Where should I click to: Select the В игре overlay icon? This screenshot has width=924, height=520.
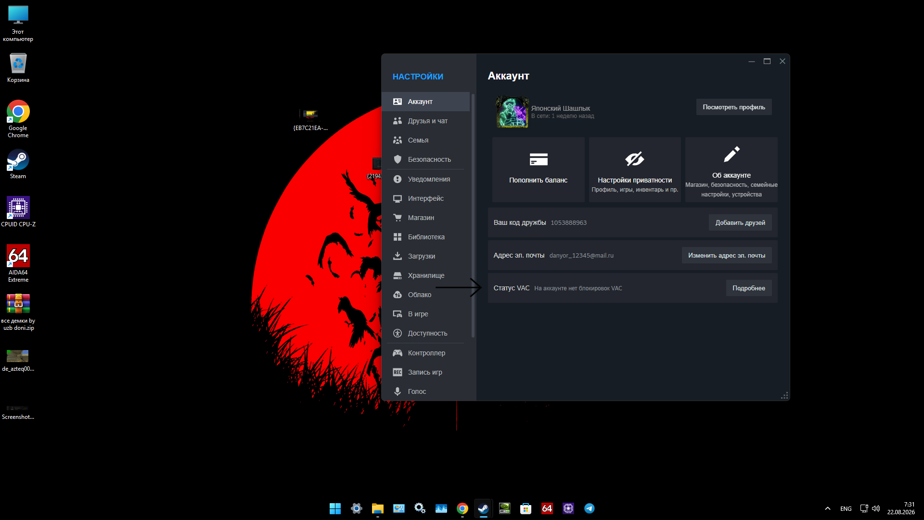pyautogui.click(x=398, y=314)
